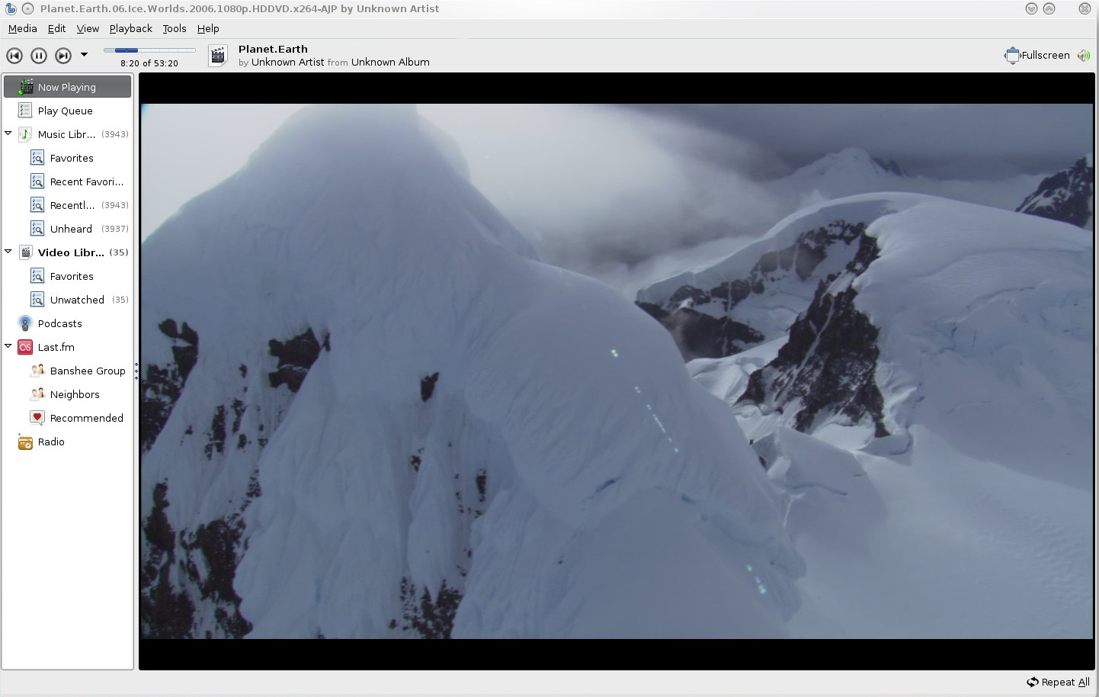Screen dimensions: 1099x697
Task: Open the Media menu
Action: (22, 28)
